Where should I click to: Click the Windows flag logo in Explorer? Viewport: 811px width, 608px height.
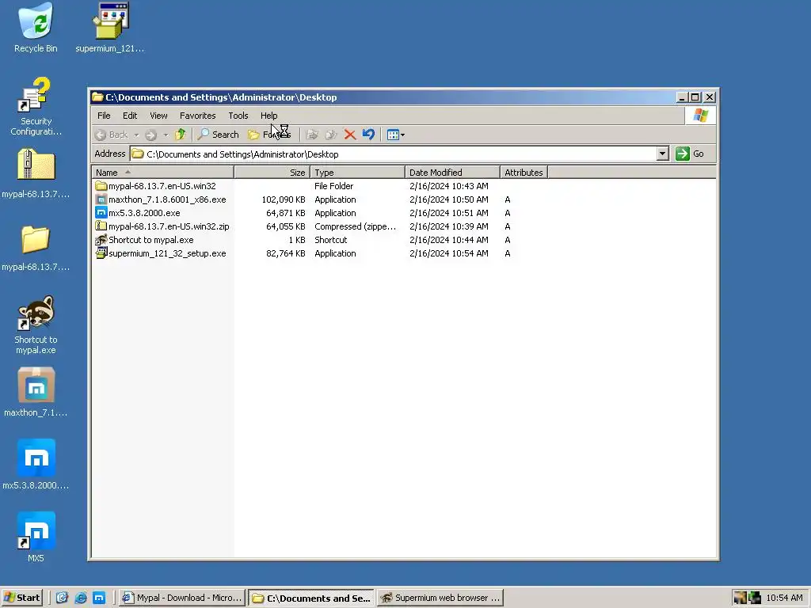[700, 116]
